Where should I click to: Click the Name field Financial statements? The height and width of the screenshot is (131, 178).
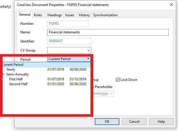pos(108,32)
